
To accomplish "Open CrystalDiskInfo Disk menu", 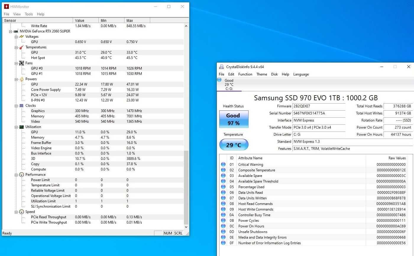I will point(274,74).
